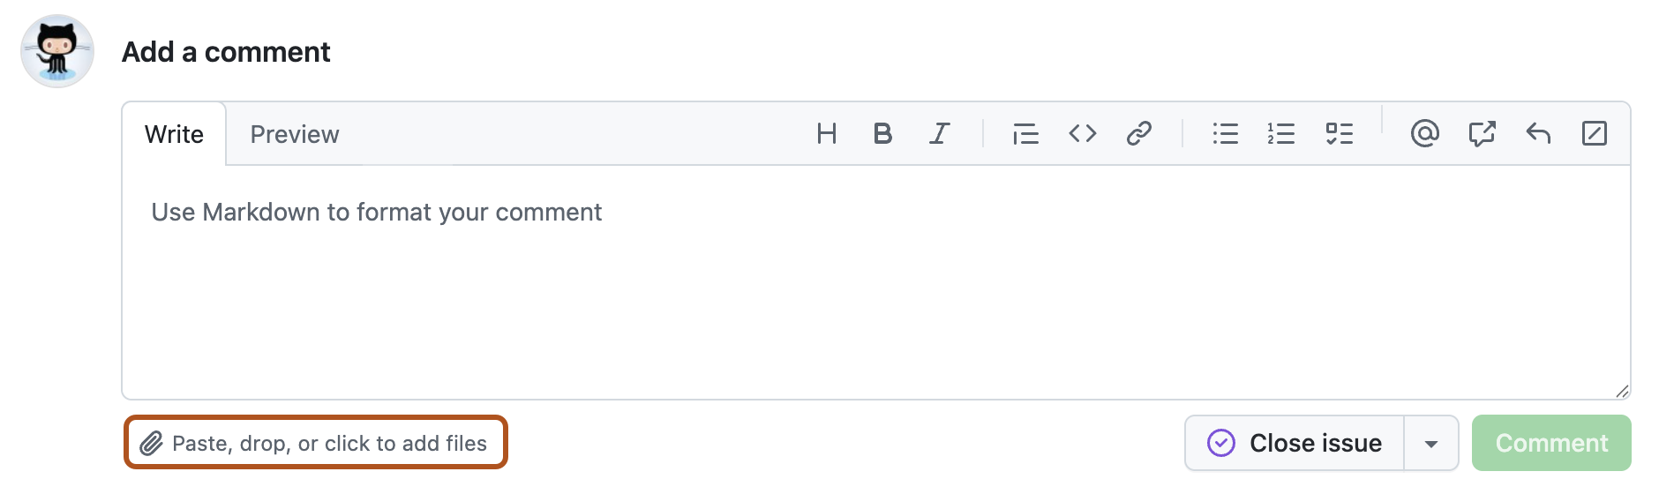Click the Close issue button
The image size is (1659, 494).
1295,443
